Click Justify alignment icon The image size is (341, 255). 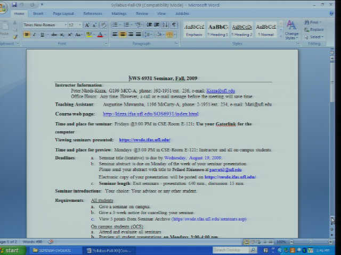139,34
